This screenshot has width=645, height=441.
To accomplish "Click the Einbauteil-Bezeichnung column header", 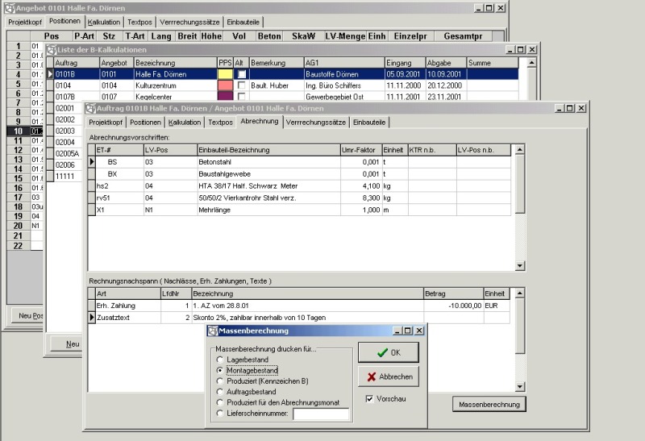I will tap(269, 150).
